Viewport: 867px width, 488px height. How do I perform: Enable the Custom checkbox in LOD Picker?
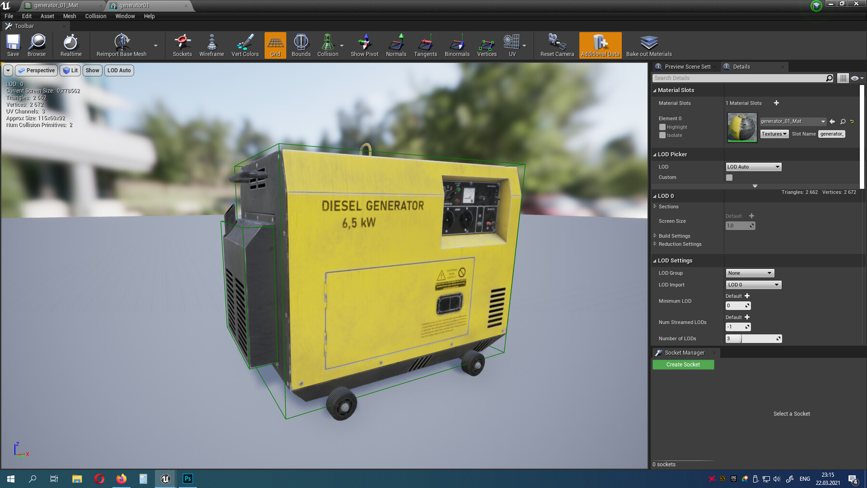pyautogui.click(x=729, y=177)
